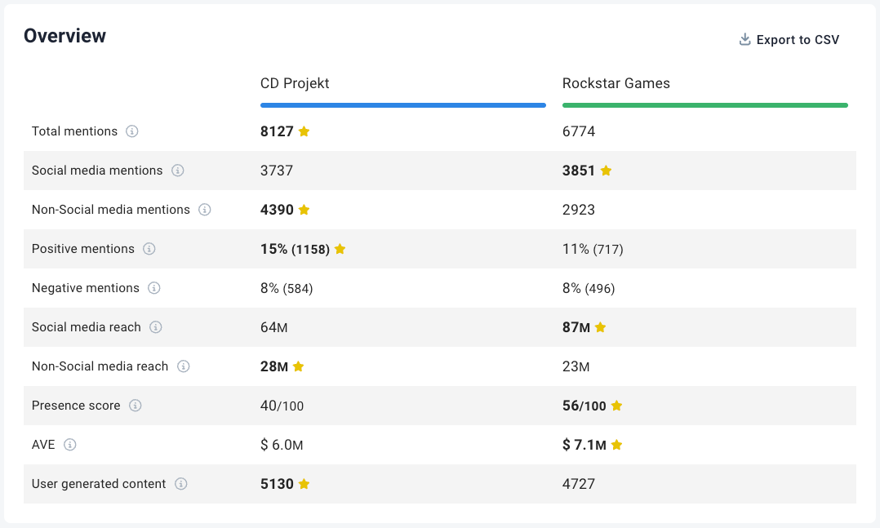Select CD Projekt negative mentions 8% (584)
The width and height of the screenshot is (880, 528).
click(287, 288)
